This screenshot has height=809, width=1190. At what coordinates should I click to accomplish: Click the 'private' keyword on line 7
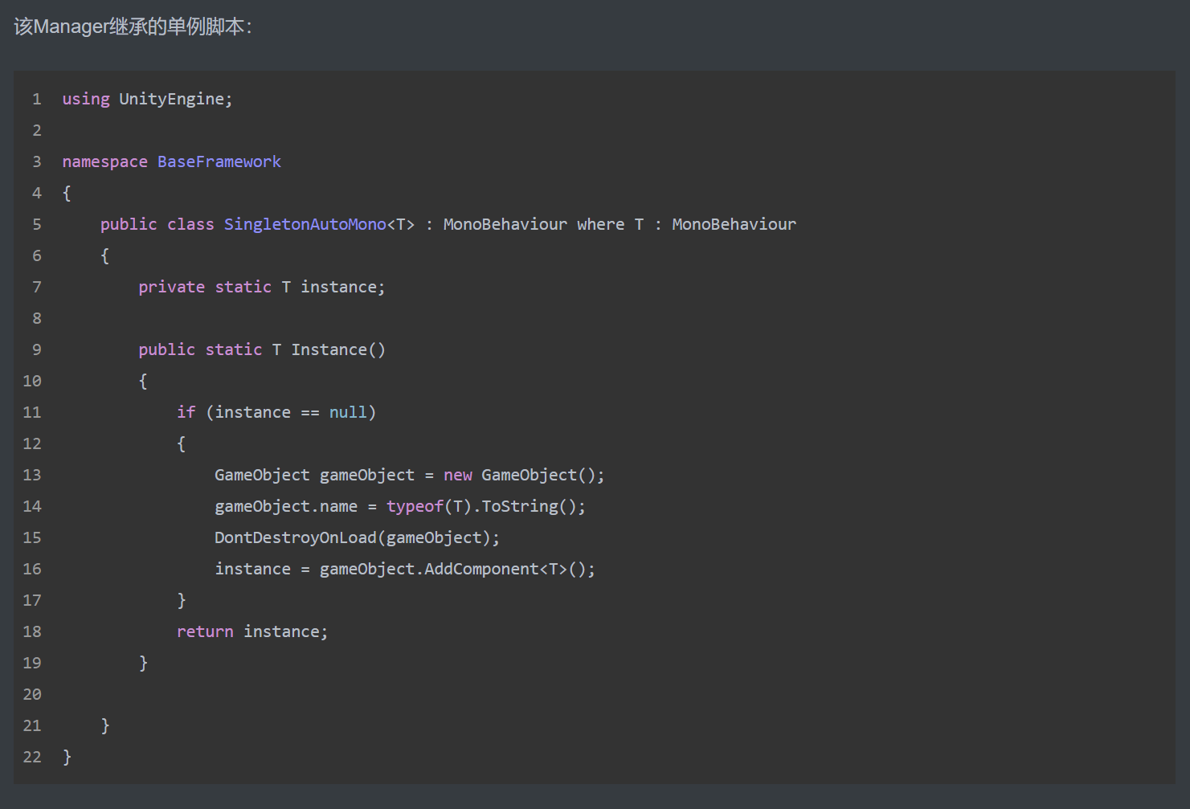[171, 287]
